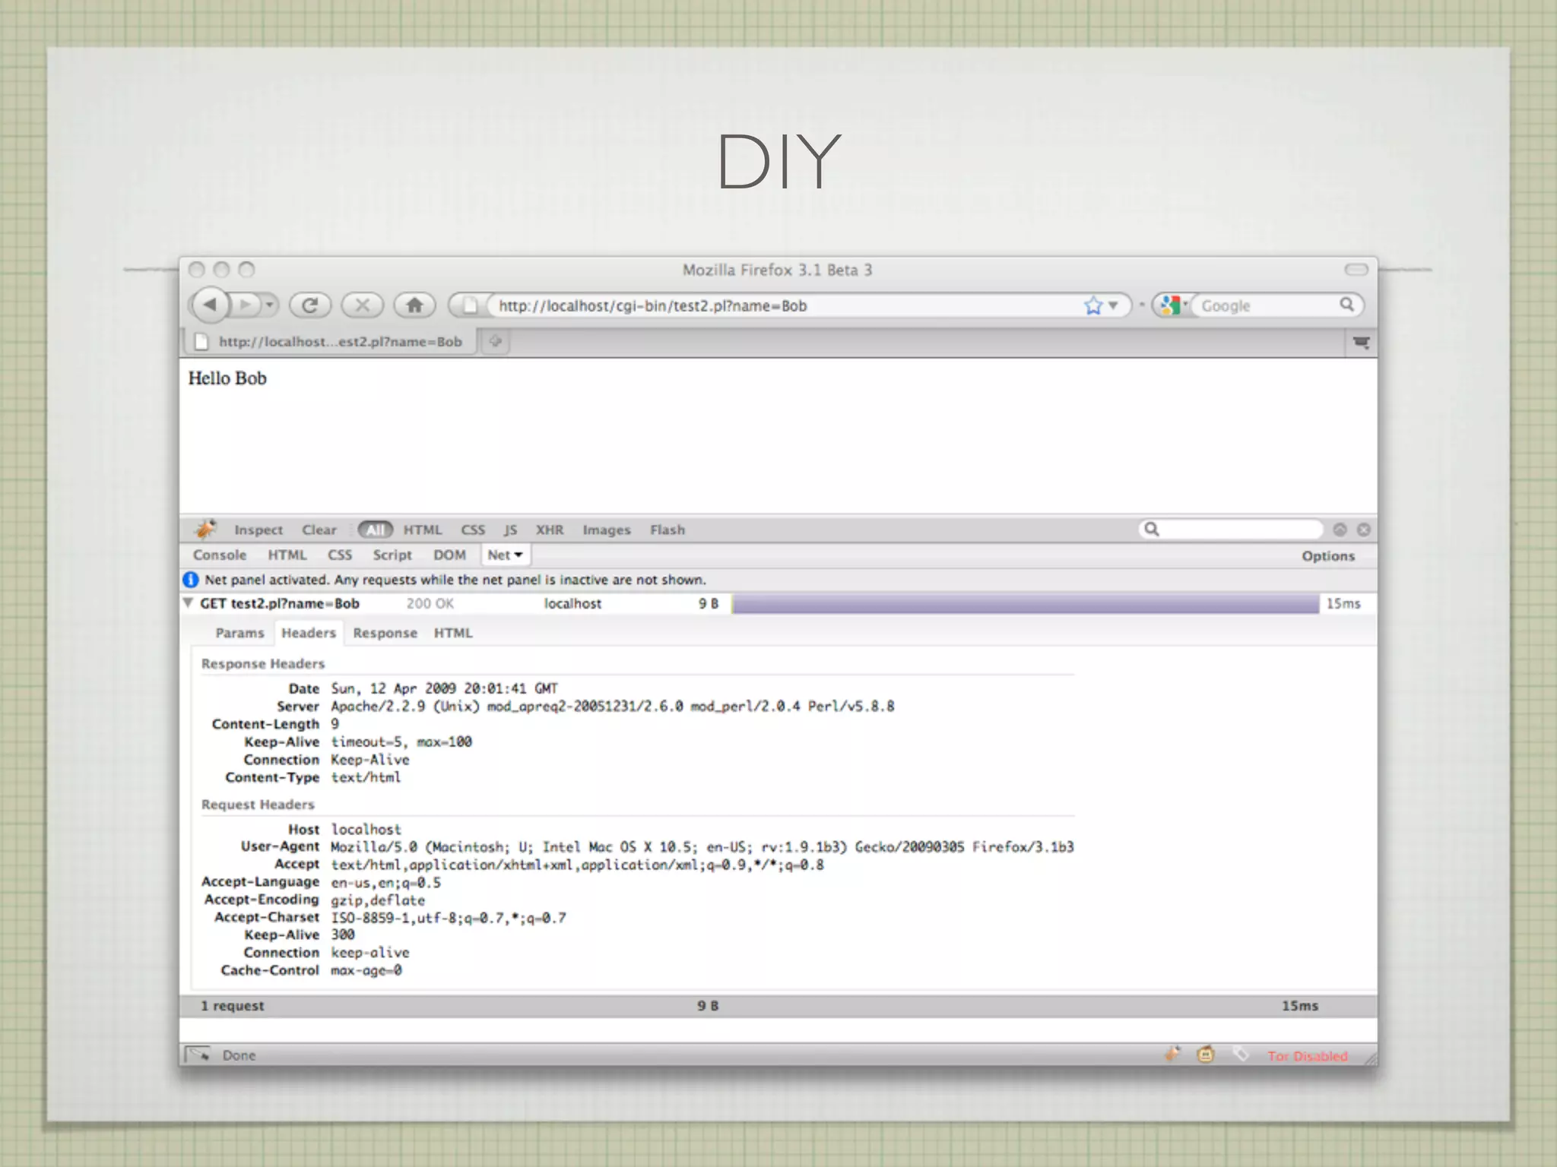Click the text/html Content-Type value
This screenshot has height=1167, width=1557.
click(x=366, y=777)
